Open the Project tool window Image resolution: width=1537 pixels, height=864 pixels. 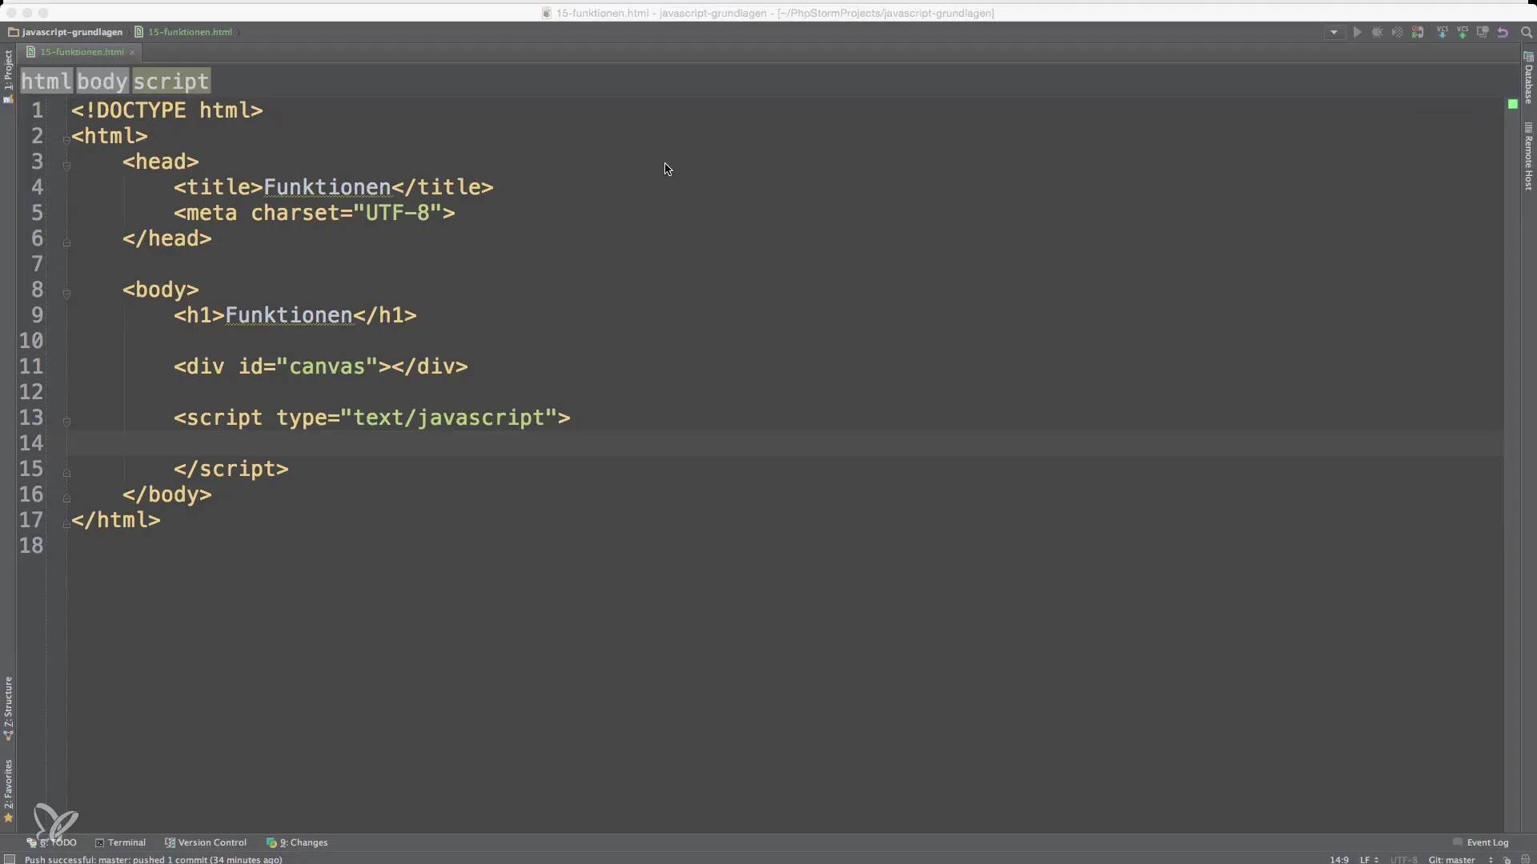coord(8,76)
